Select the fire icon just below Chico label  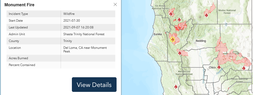point(219,67)
